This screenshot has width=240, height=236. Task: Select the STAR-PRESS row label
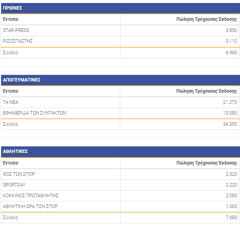pyautogui.click(x=16, y=30)
